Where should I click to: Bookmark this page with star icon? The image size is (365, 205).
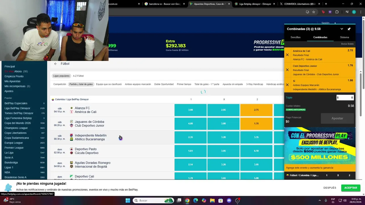click(314, 12)
